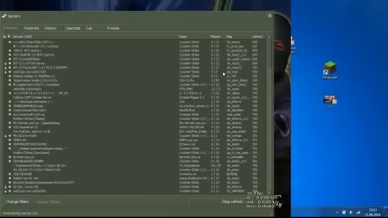
Task: Sort servers by Game column header
Action: click(x=193, y=36)
